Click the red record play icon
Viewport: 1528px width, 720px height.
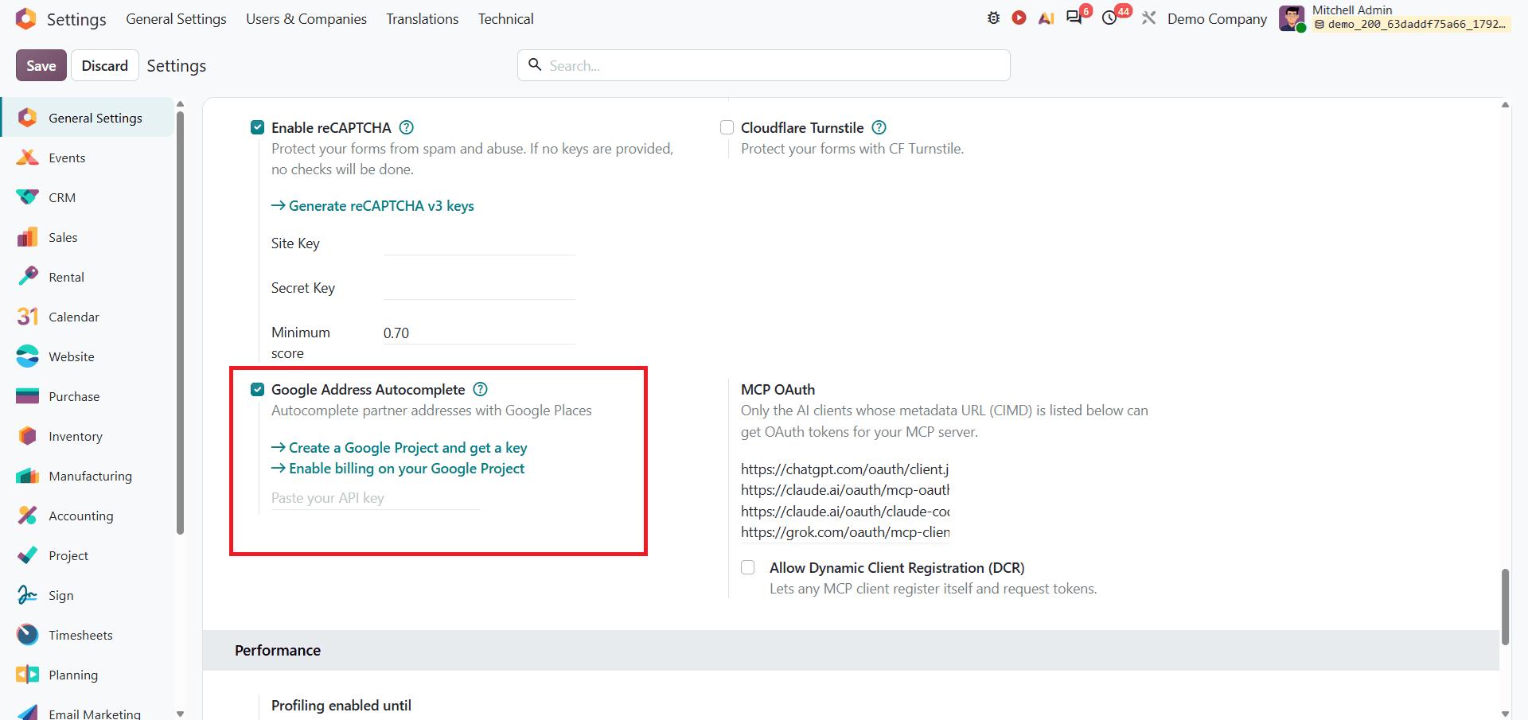click(x=1019, y=18)
